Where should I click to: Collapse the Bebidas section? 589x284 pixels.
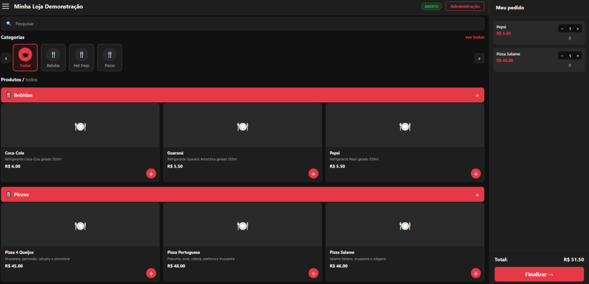click(x=477, y=95)
